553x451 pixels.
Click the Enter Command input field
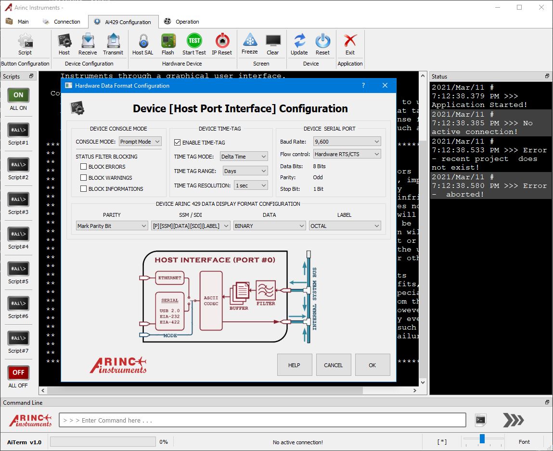262,420
